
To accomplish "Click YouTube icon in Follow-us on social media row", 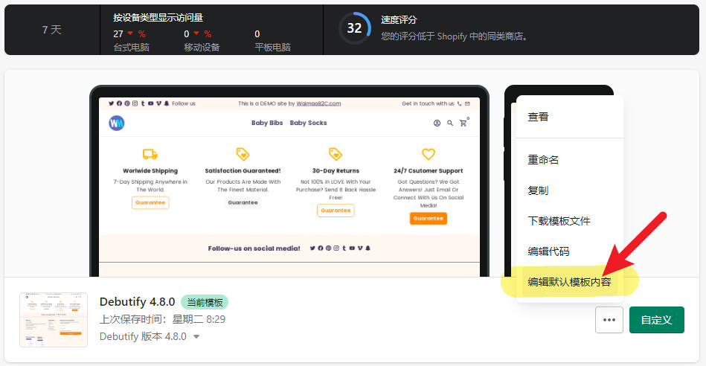I will [352, 248].
